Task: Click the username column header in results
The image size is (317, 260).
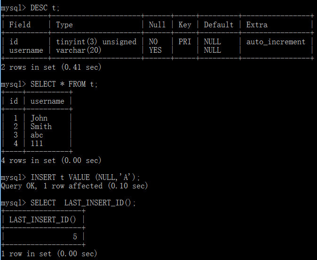Action: (x=48, y=101)
